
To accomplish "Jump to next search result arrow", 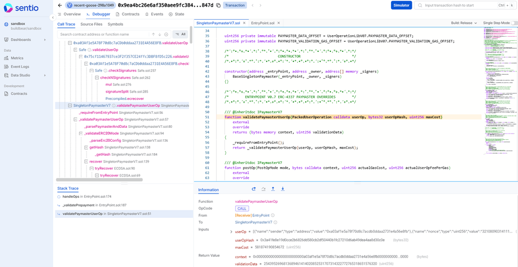I will coord(160,34).
